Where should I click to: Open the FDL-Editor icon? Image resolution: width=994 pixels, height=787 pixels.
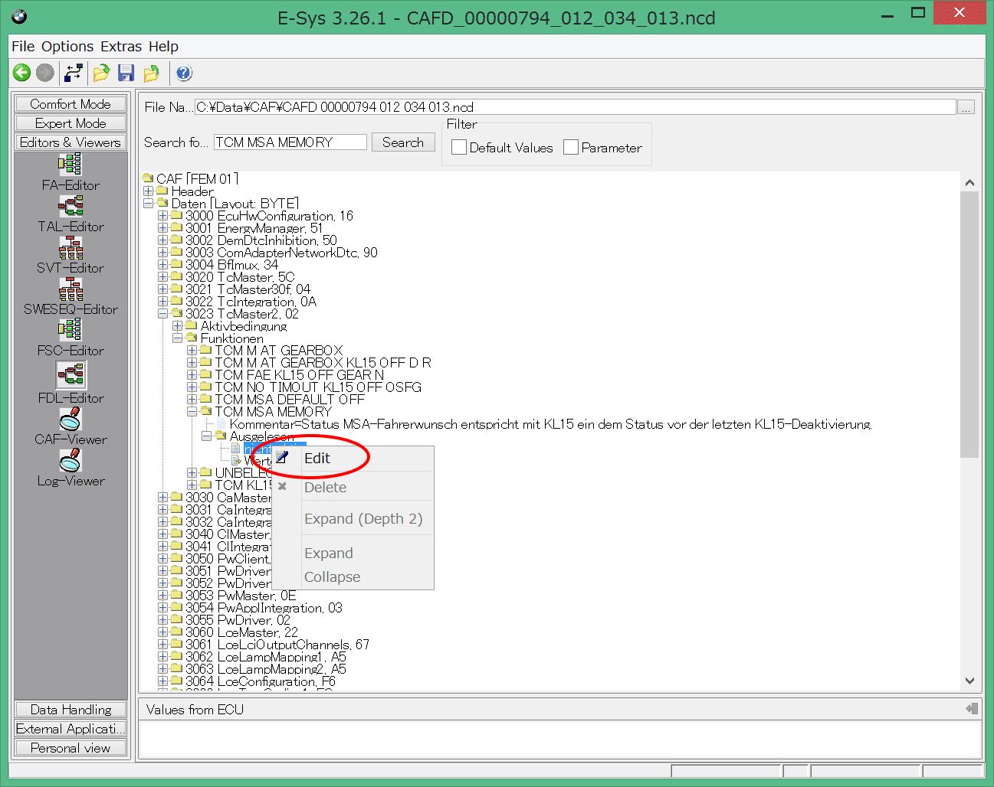(x=71, y=374)
